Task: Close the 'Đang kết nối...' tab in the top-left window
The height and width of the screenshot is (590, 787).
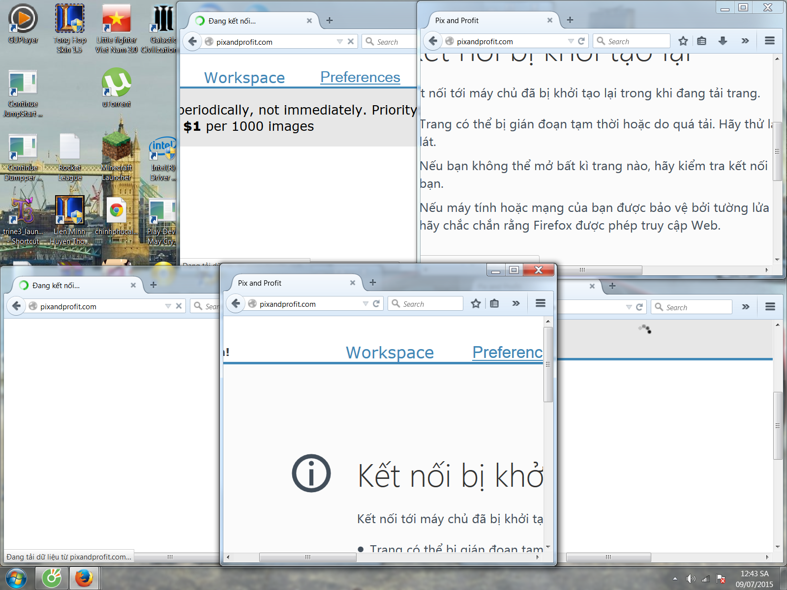Action: coord(309,21)
